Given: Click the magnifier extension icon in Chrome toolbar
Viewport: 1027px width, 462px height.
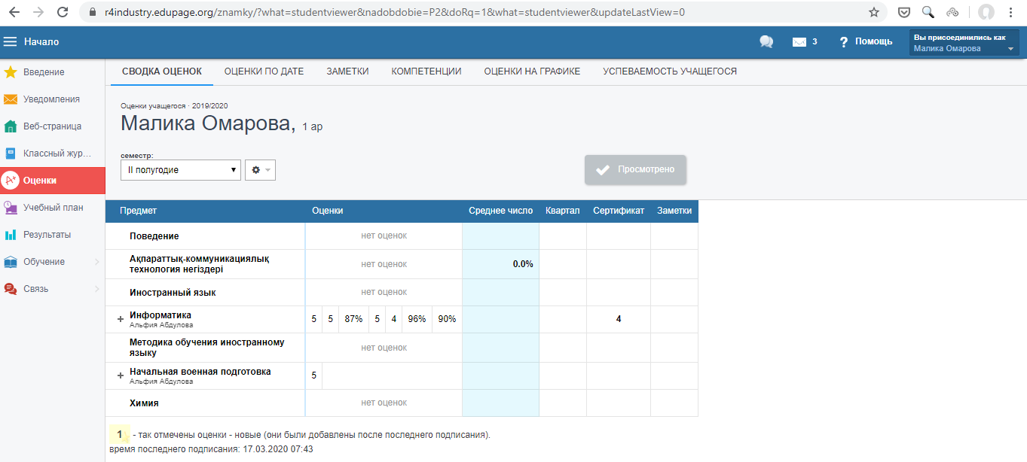Looking at the screenshot, I should [x=928, y=13].
